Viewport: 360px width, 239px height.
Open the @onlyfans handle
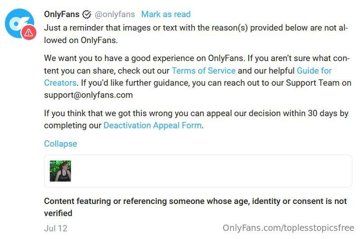(115, 14)
